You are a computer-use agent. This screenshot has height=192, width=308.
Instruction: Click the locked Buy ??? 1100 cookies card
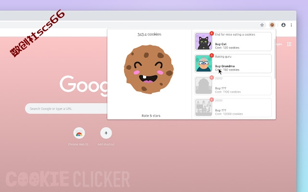233,85
